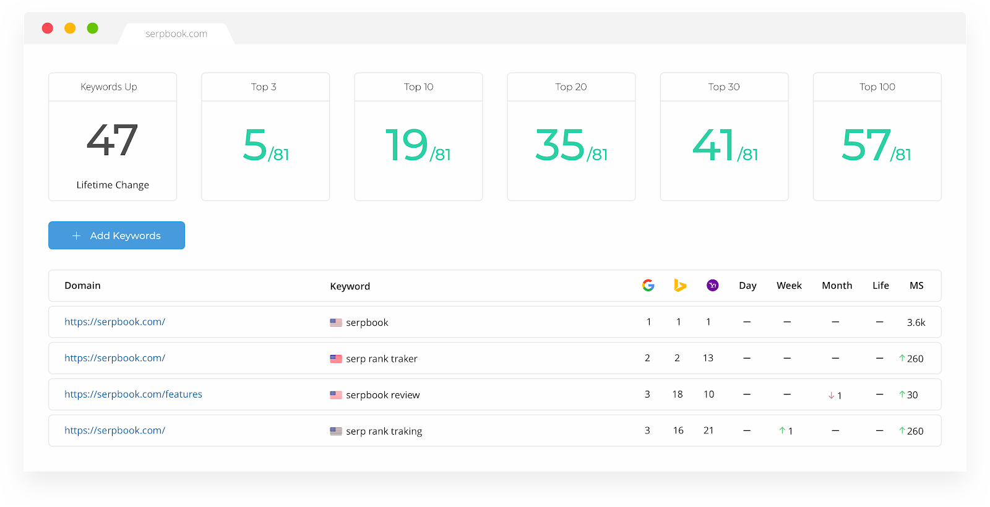990x507 pixels.
Task: Click the 'serp rank traker' keyword text
Action: [382, 359]
